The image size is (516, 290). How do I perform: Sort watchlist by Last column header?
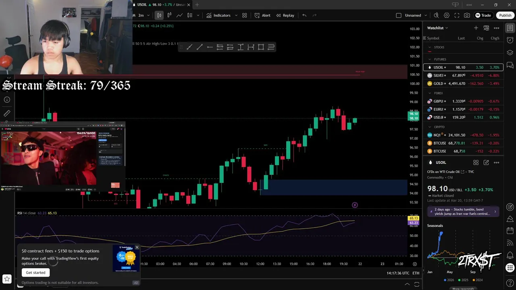coord(461,38)
